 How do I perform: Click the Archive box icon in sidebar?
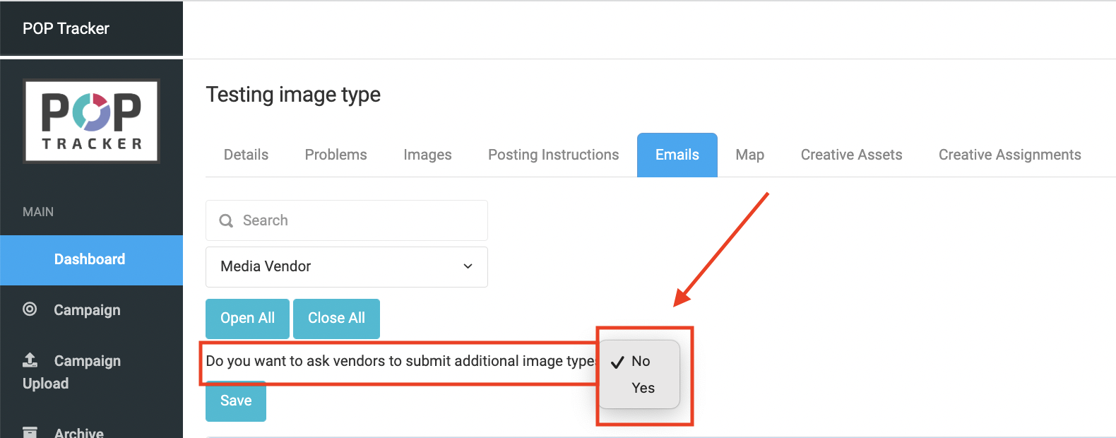(x=30, y=432)
